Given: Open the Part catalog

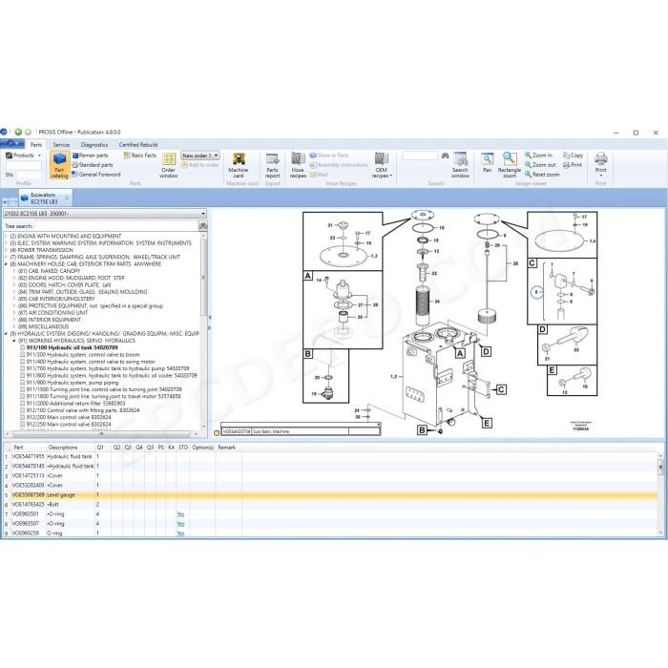Looking at the screenshot, I should click(59, 165).
